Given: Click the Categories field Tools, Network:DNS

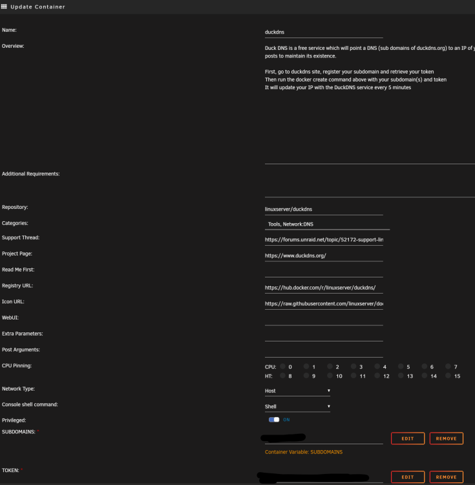Looking at the screenshot, I should pos(327,224).
